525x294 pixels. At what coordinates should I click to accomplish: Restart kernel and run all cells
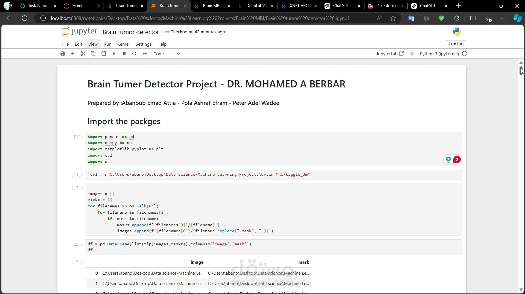tap(145, 54)
